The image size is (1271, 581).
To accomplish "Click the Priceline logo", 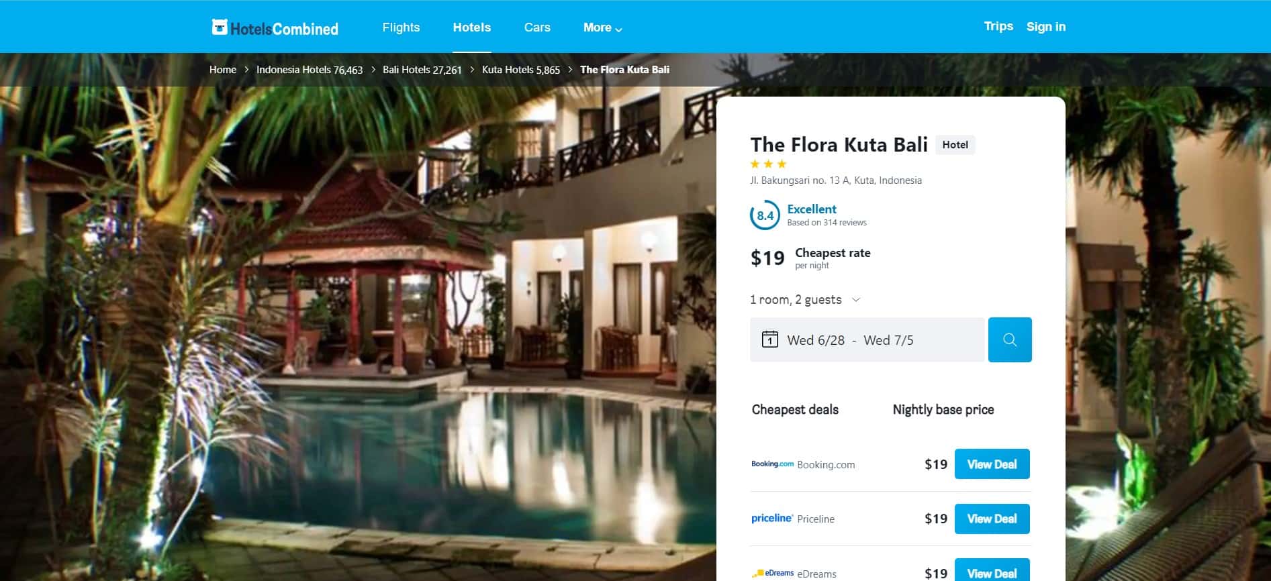I will point(772,519).
